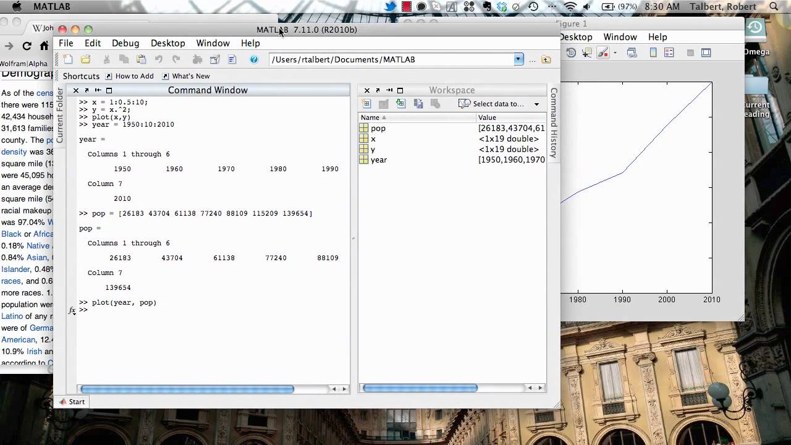Screen dimensions: 791x445
Task: Click the What's New shortcut
Action: point(185,76)
